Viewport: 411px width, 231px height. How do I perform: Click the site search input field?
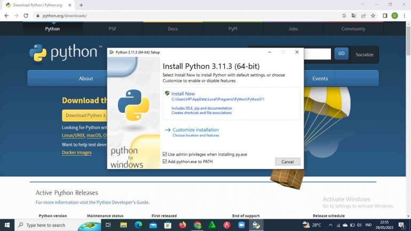pos(317,53)
